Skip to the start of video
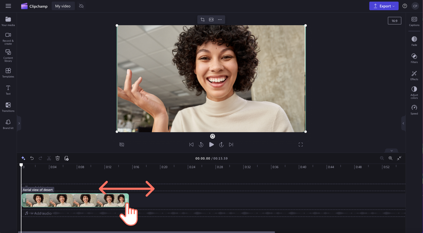 click(191, 145)
